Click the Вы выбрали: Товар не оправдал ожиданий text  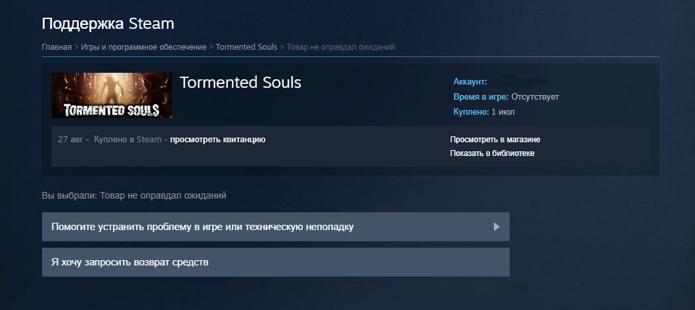click(x=134, y=195)
